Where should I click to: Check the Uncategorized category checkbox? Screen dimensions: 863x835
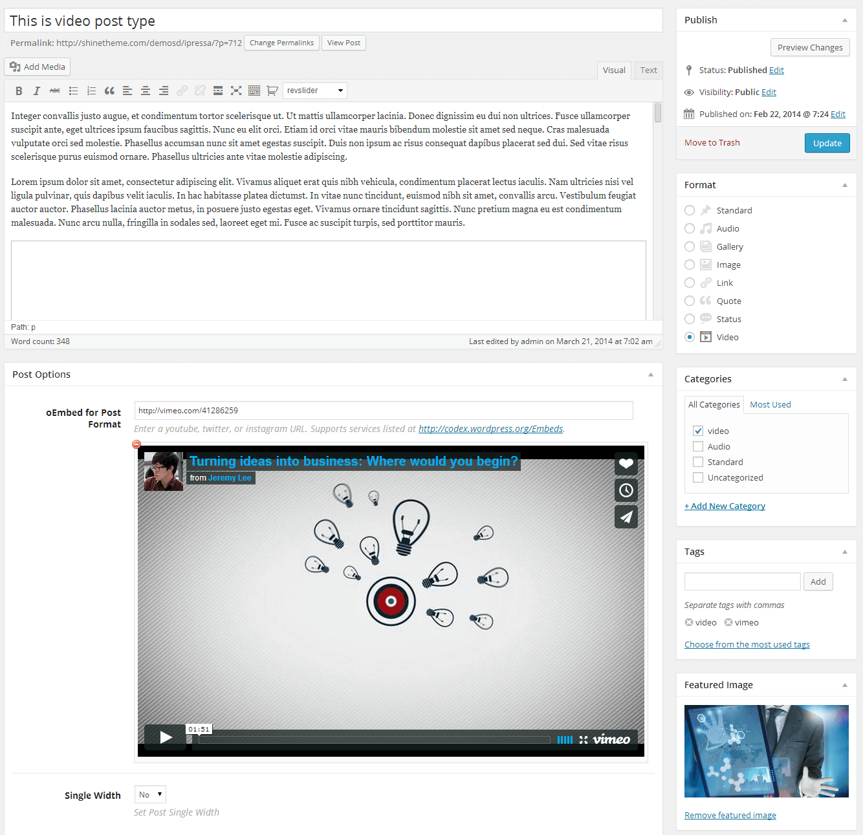coord(698,477)
